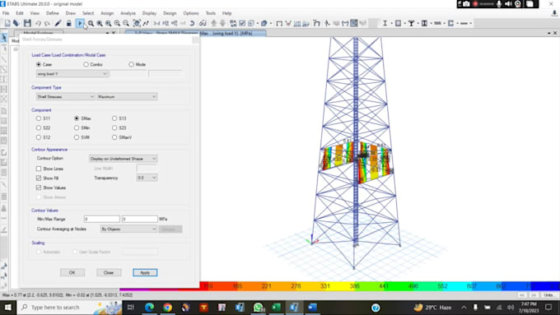Click the Move Up in List arrow icon

[213, 23]
